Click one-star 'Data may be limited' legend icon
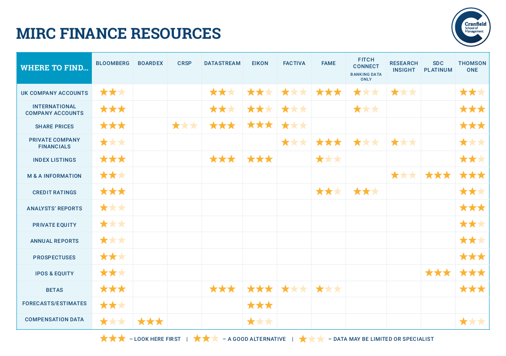 point(312,339)
